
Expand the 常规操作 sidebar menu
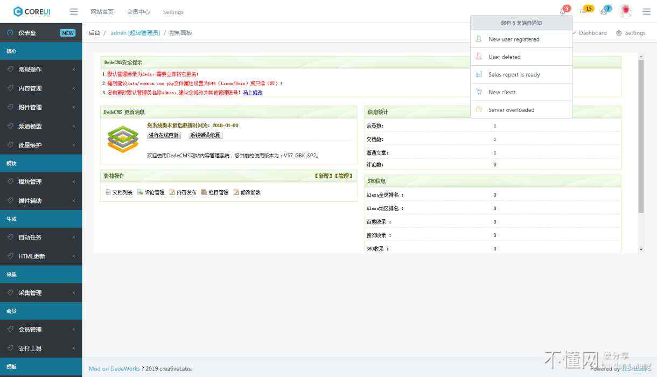pos(41,69)
